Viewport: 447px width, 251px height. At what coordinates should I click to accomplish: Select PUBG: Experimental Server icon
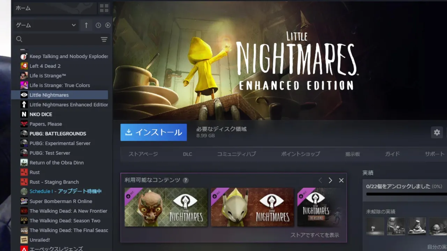[x=24, y=143]
